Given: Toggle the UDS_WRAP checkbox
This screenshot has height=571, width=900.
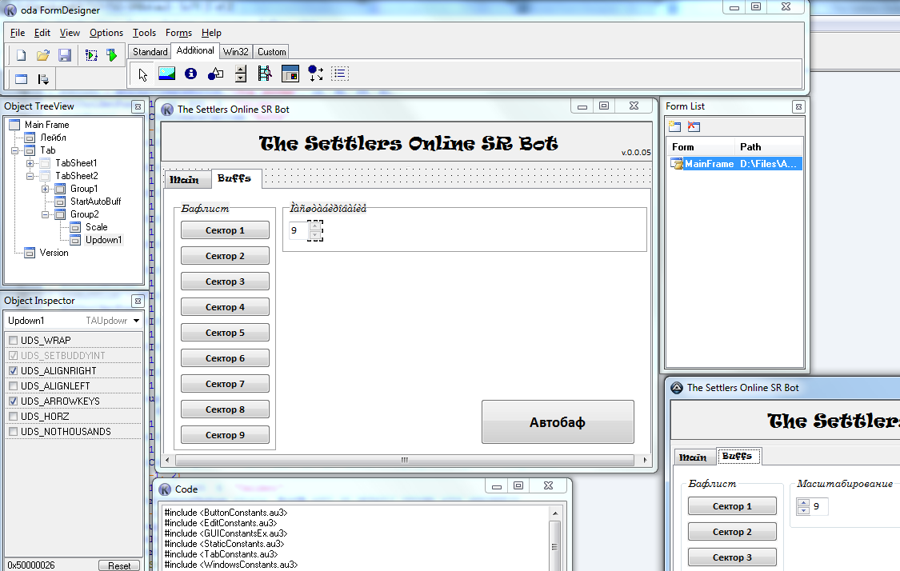Looking at the screenshot, I should coord(14,341).
